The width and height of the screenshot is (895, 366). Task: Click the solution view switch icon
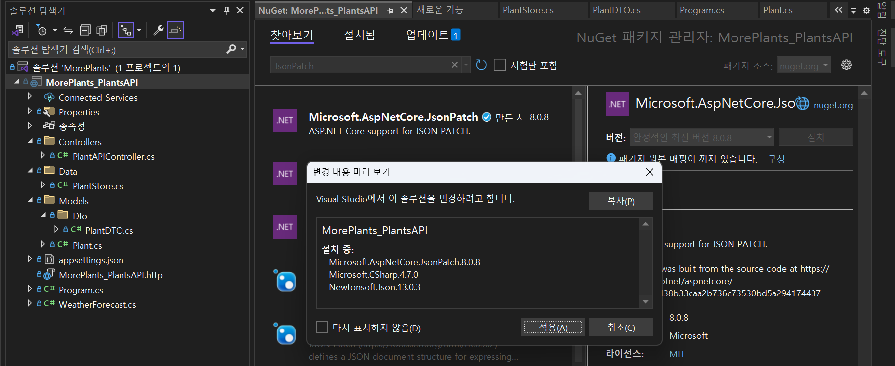(x=18, y=31)
